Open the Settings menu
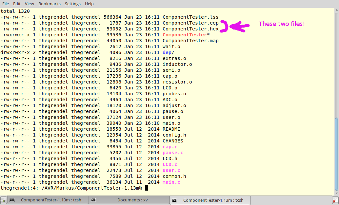This screenshot has height=205, width=339. pyautogui.click(x=72, y=4)
